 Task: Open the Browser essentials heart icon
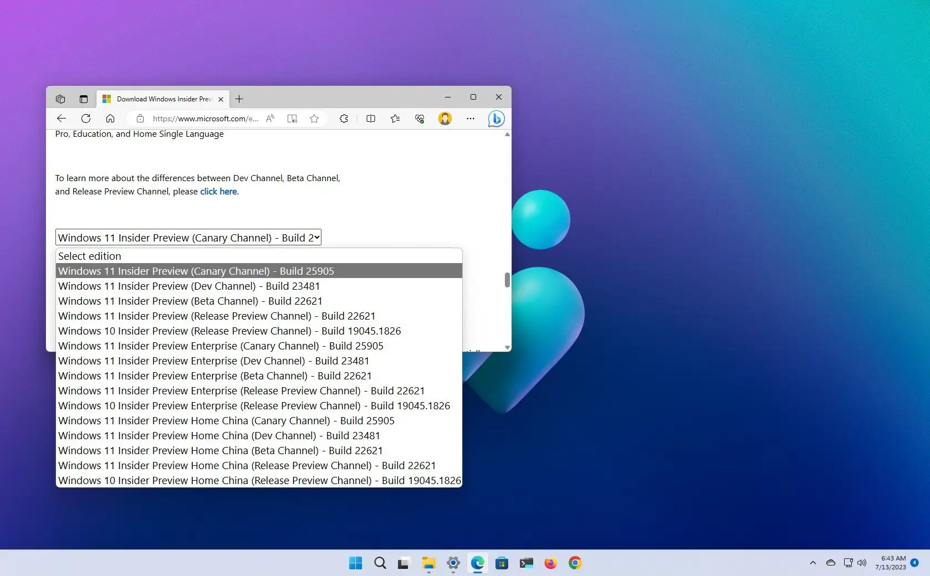(420, 119)
